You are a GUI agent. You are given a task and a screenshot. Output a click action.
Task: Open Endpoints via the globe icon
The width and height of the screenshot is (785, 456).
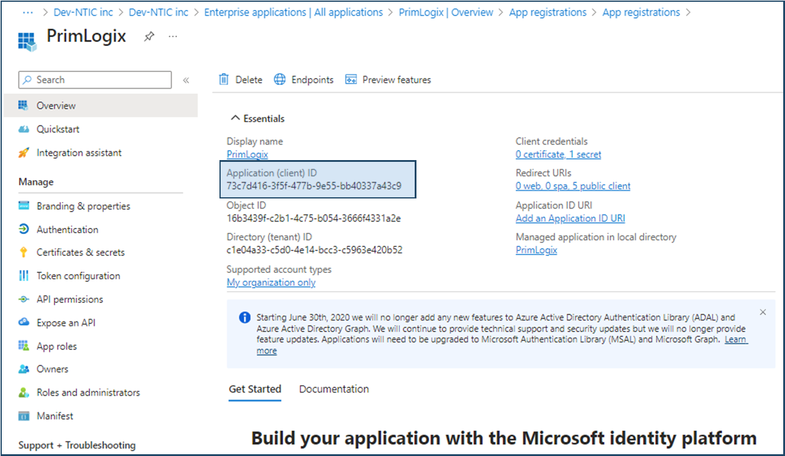pos(280,80)
